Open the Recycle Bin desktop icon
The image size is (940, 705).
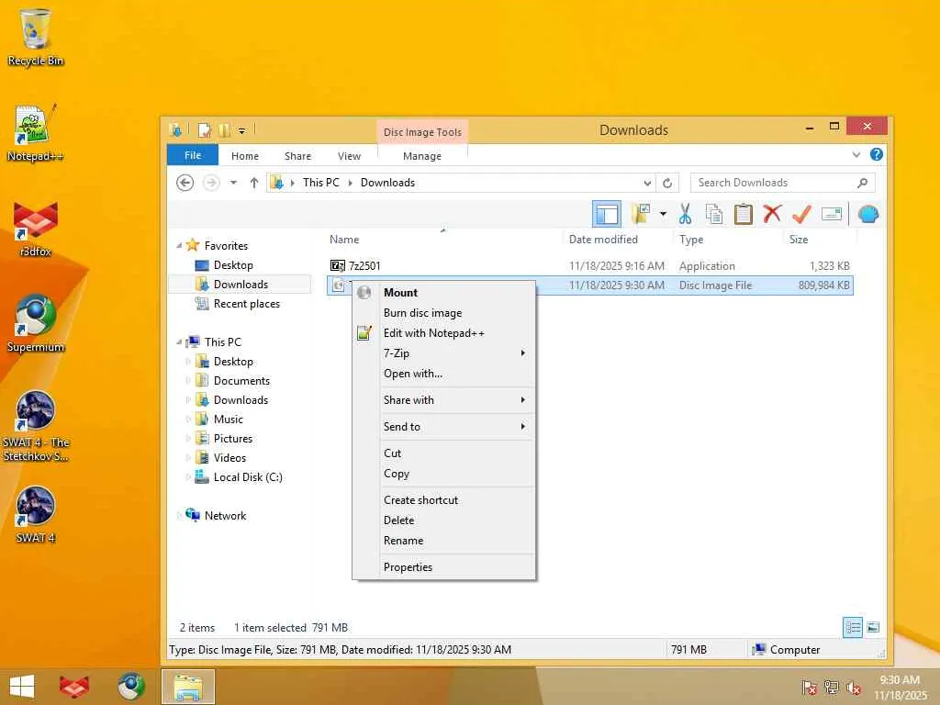point(36,37)
